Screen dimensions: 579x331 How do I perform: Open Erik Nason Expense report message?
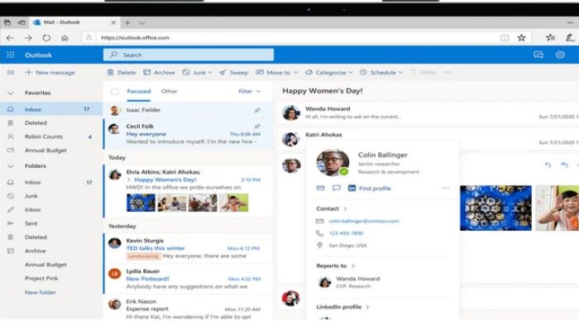click(x=189, y=309)
